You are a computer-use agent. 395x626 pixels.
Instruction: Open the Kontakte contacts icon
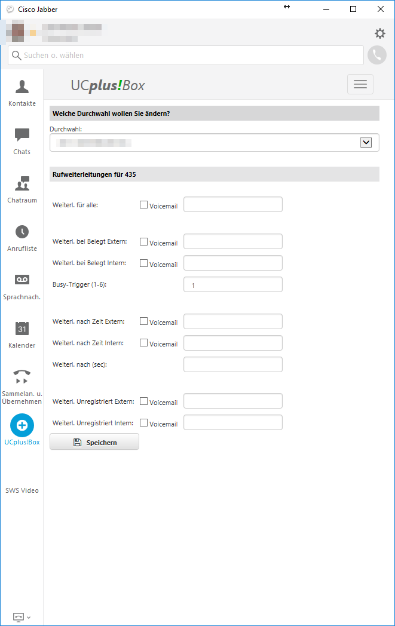[x=22, y=86]
